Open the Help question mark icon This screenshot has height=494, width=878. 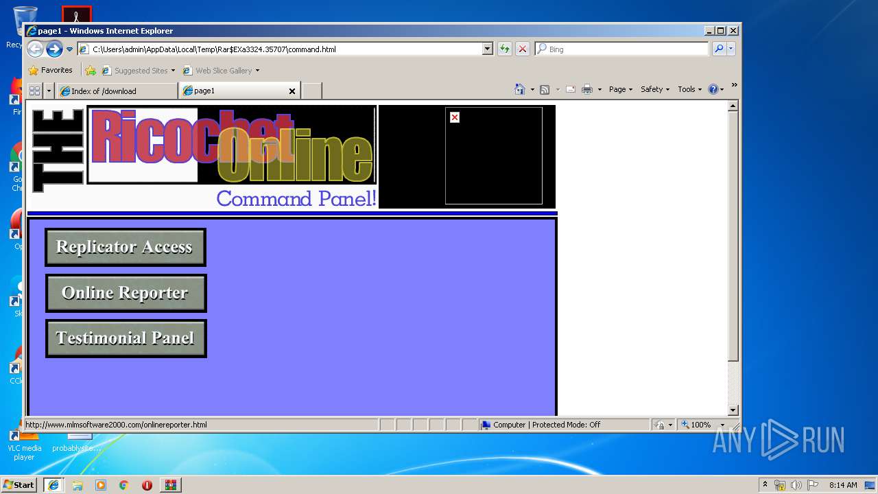pyautogui.click(x=713, y=89)
